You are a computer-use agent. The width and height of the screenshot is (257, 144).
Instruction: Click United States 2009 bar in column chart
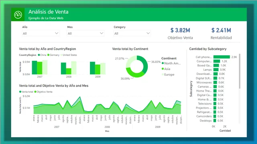(103, 69)
